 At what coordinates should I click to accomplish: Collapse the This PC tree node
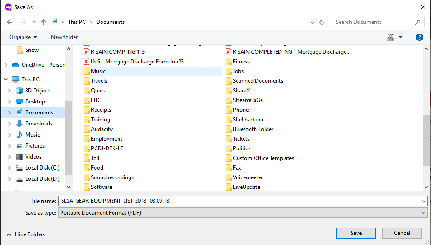click(x=6, y=80)
